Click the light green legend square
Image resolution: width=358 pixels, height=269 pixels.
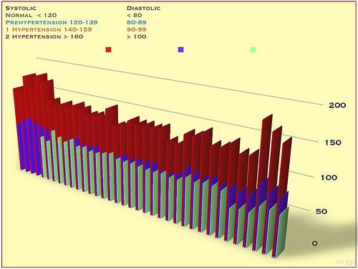pos(253,49)
